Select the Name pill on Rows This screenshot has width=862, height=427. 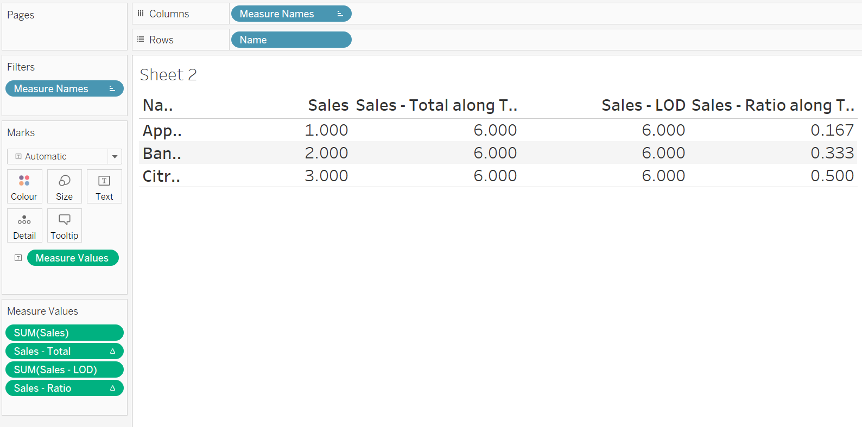tap(291, 40)
